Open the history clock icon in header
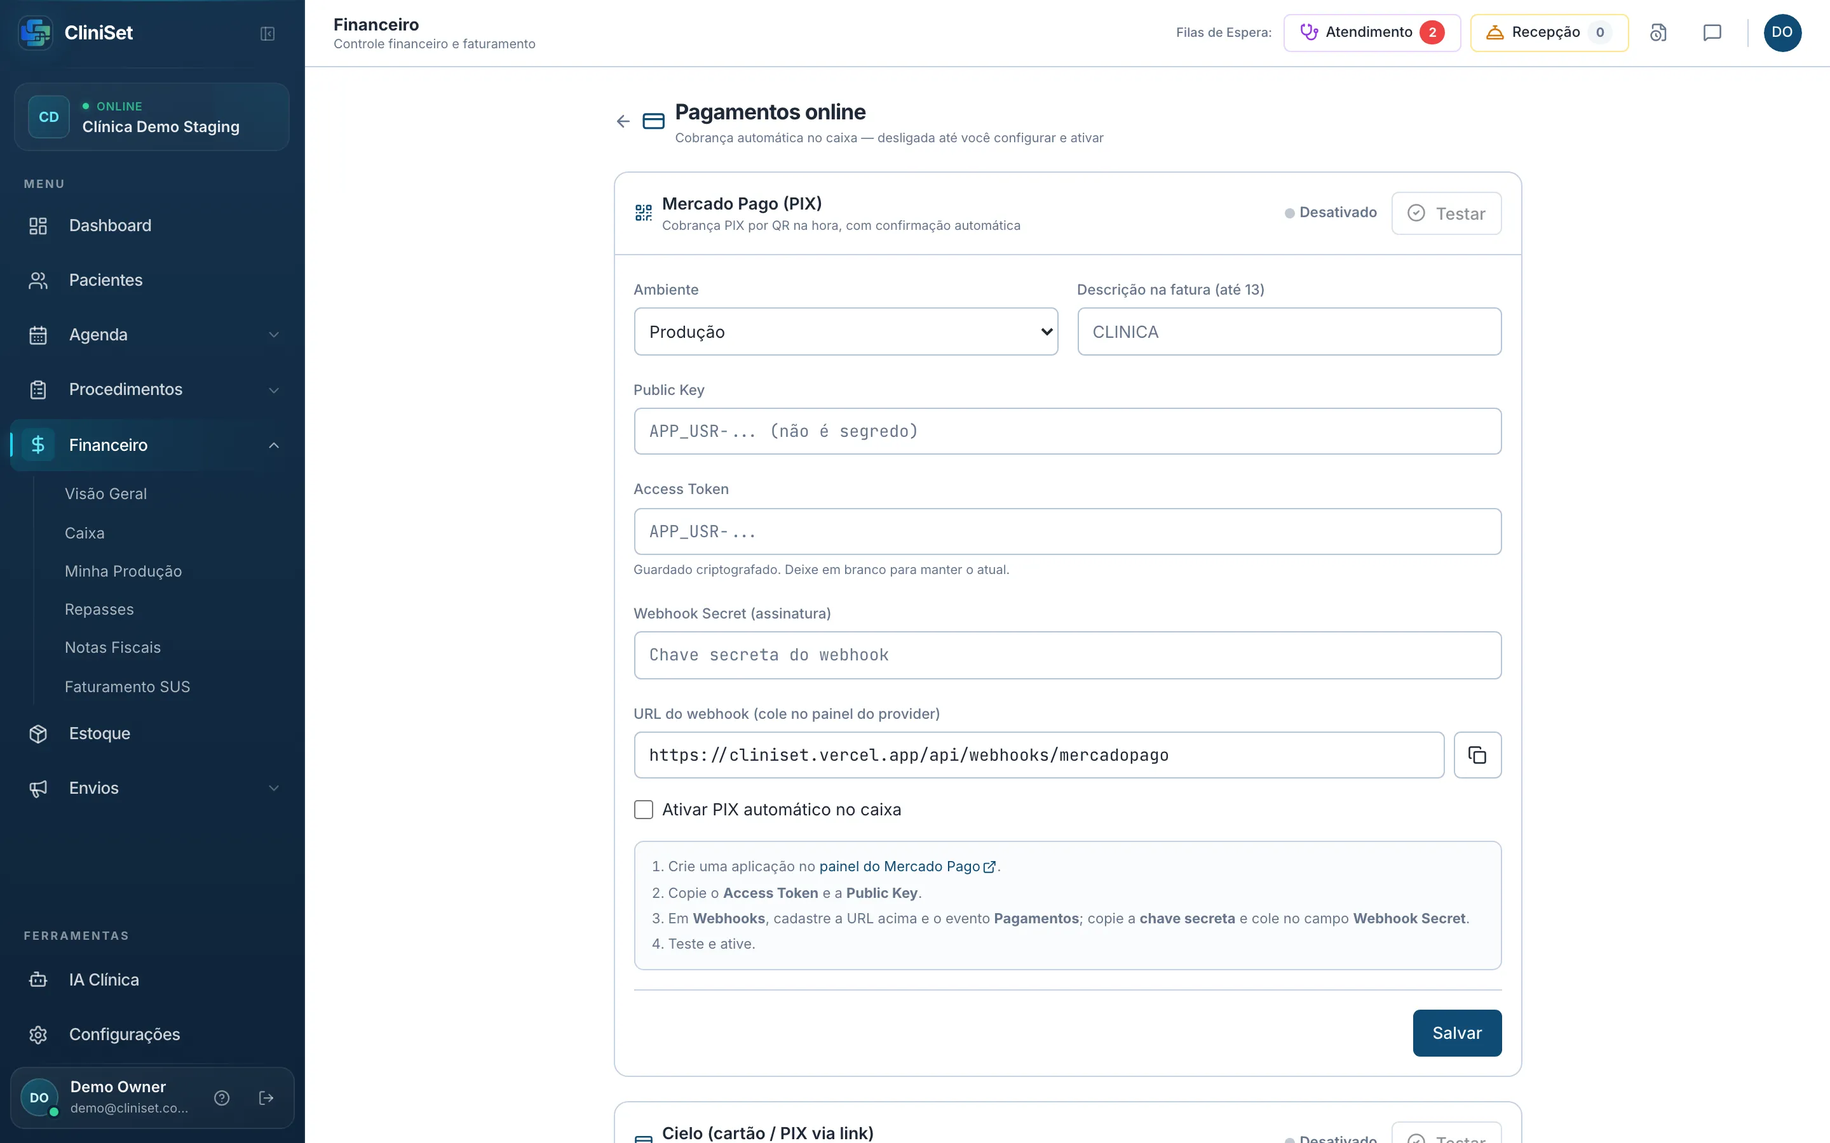This screenshot has height=1143, width=1830. click(x=1658, y=32)
